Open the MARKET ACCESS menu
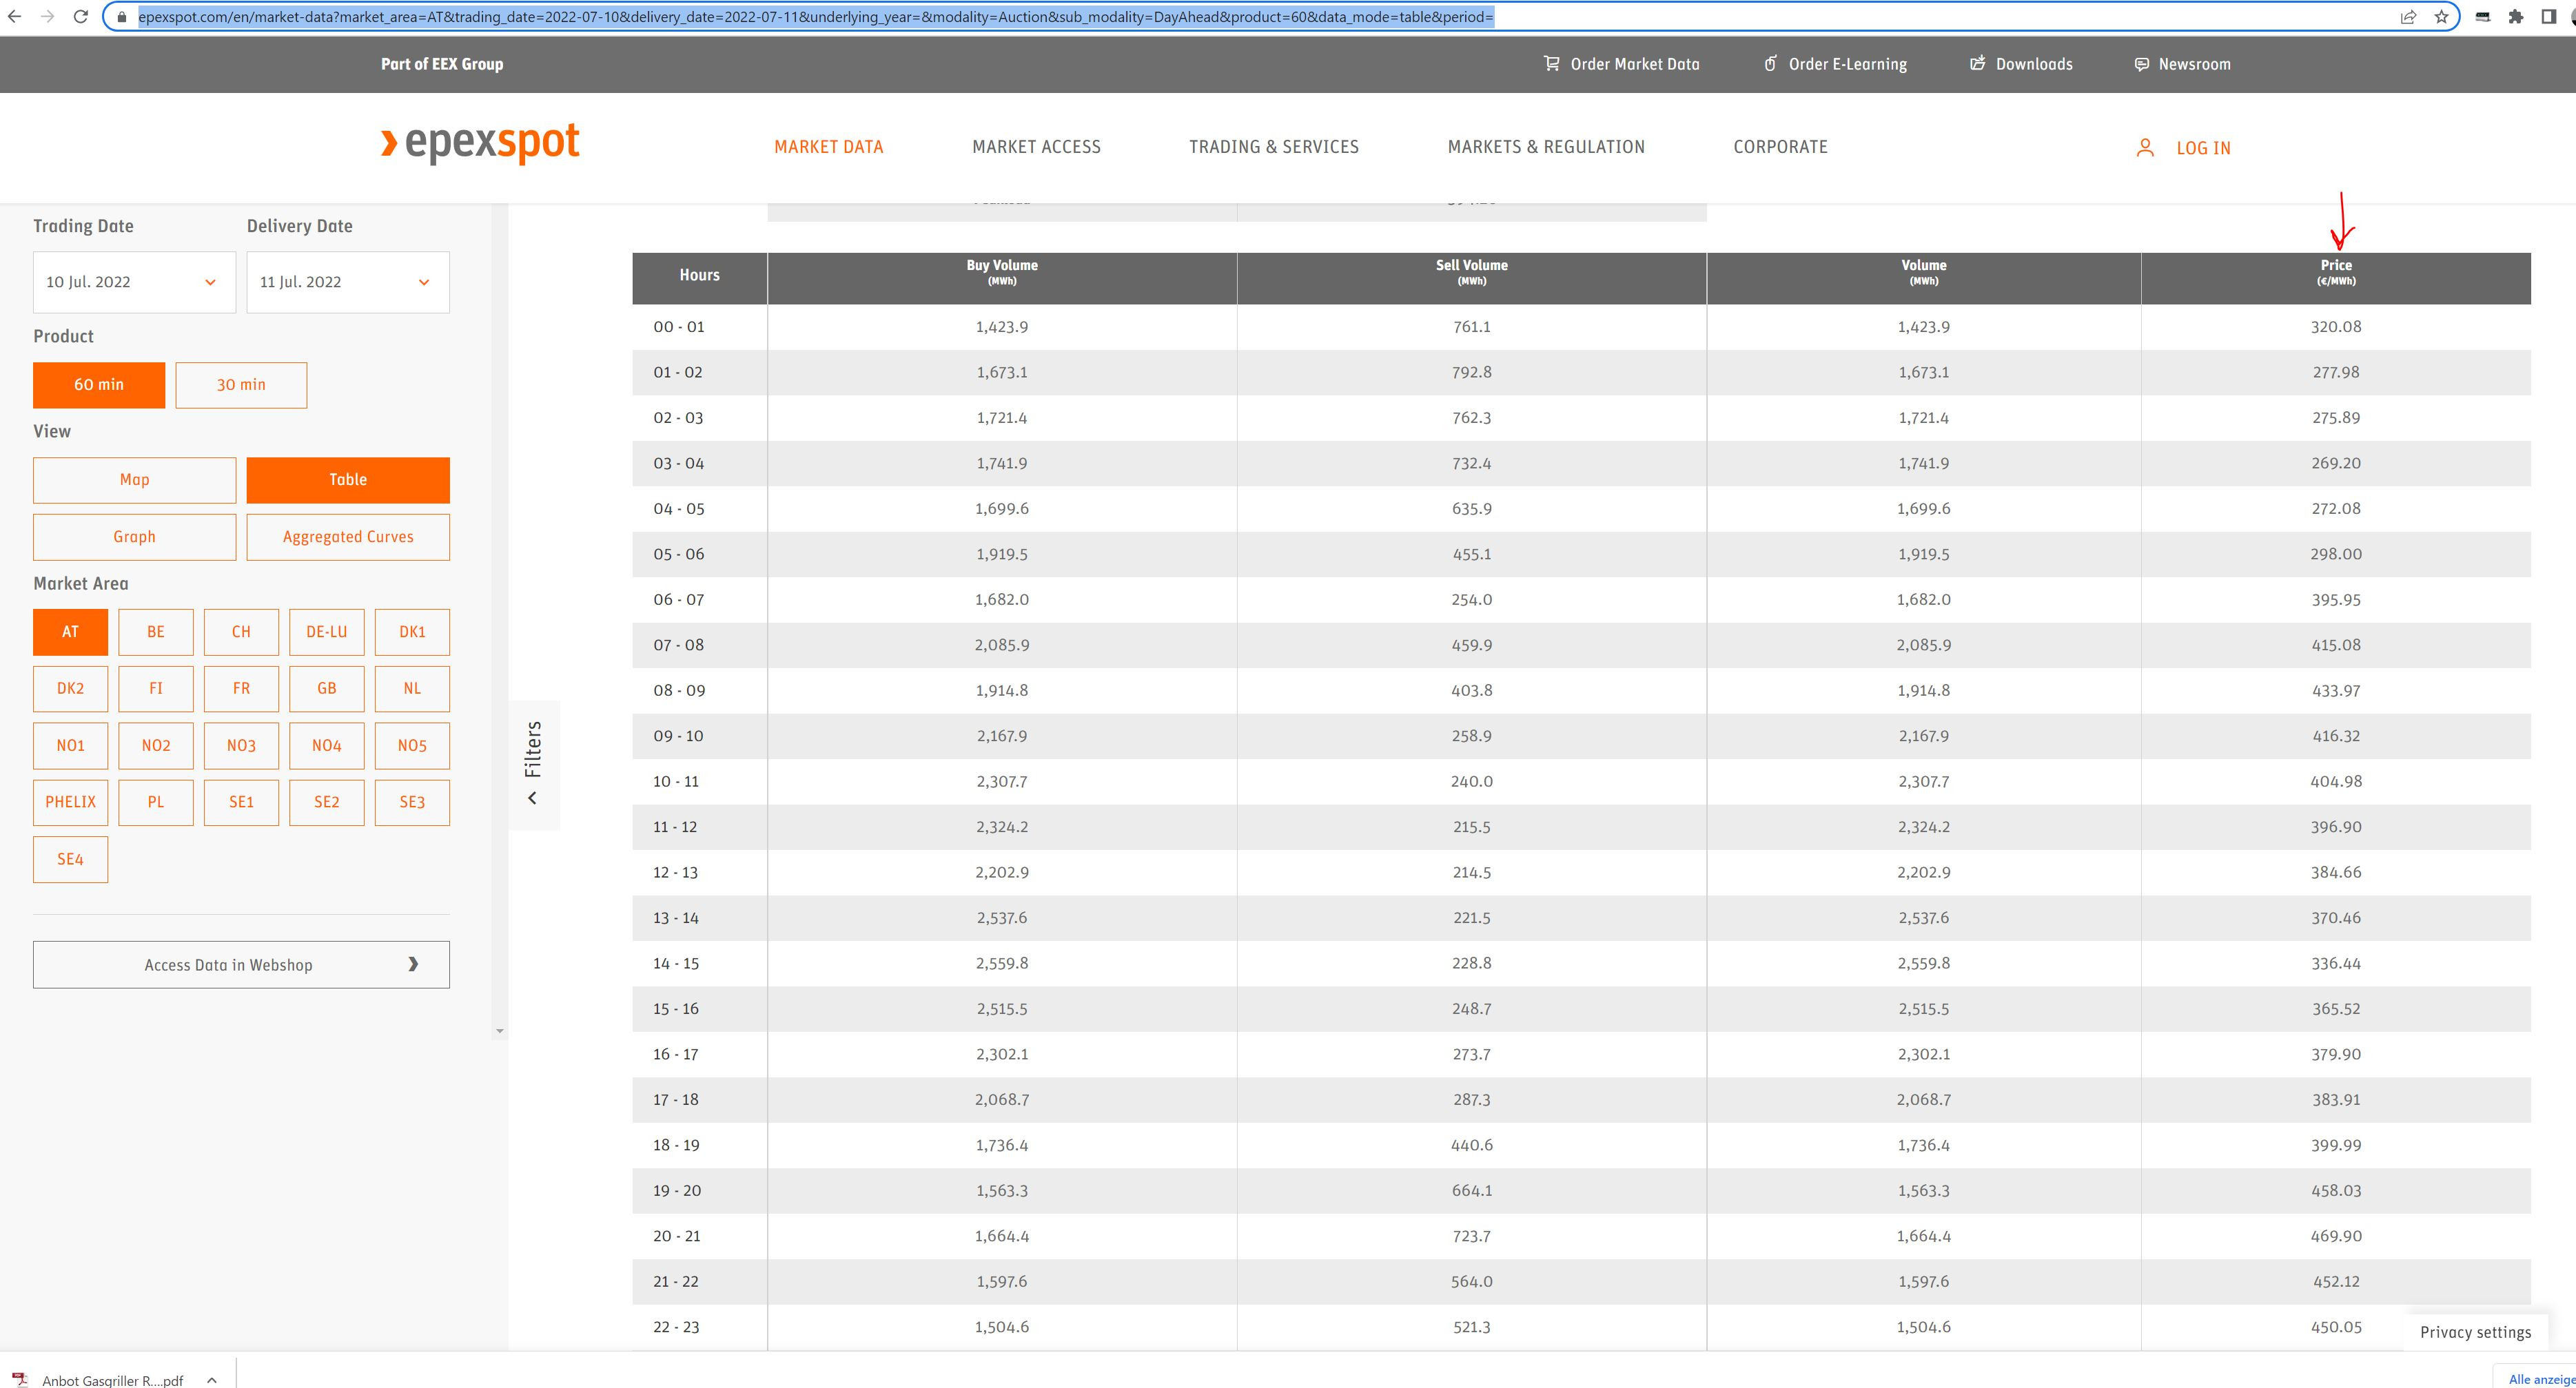Image resolution: width=2576 pixels, height=1388 pixels. click(1036, 147)
